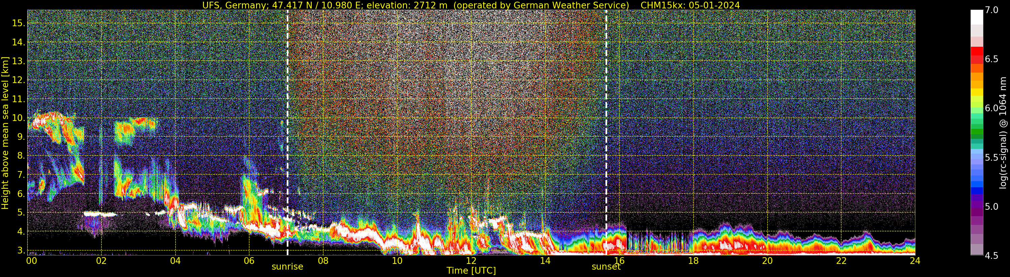Click the "10" time axis tick label
This screenshot has height=277, width=1010.
point(397,261)
